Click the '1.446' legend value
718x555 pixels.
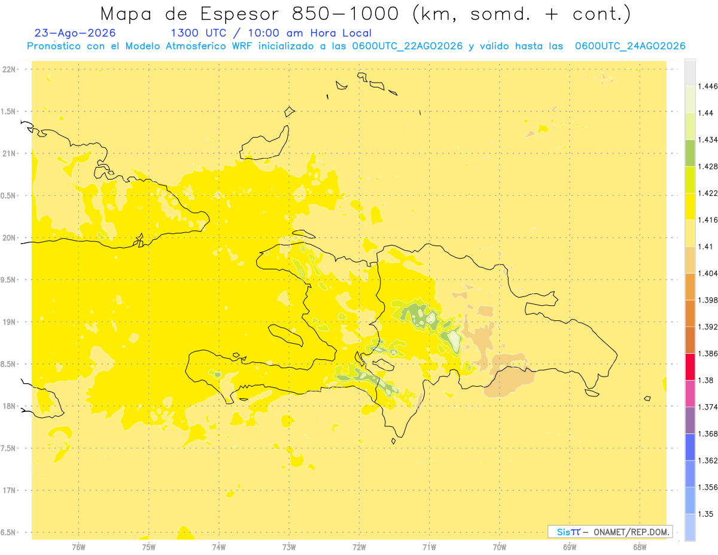pyautogui.click(x=708, y=86)
